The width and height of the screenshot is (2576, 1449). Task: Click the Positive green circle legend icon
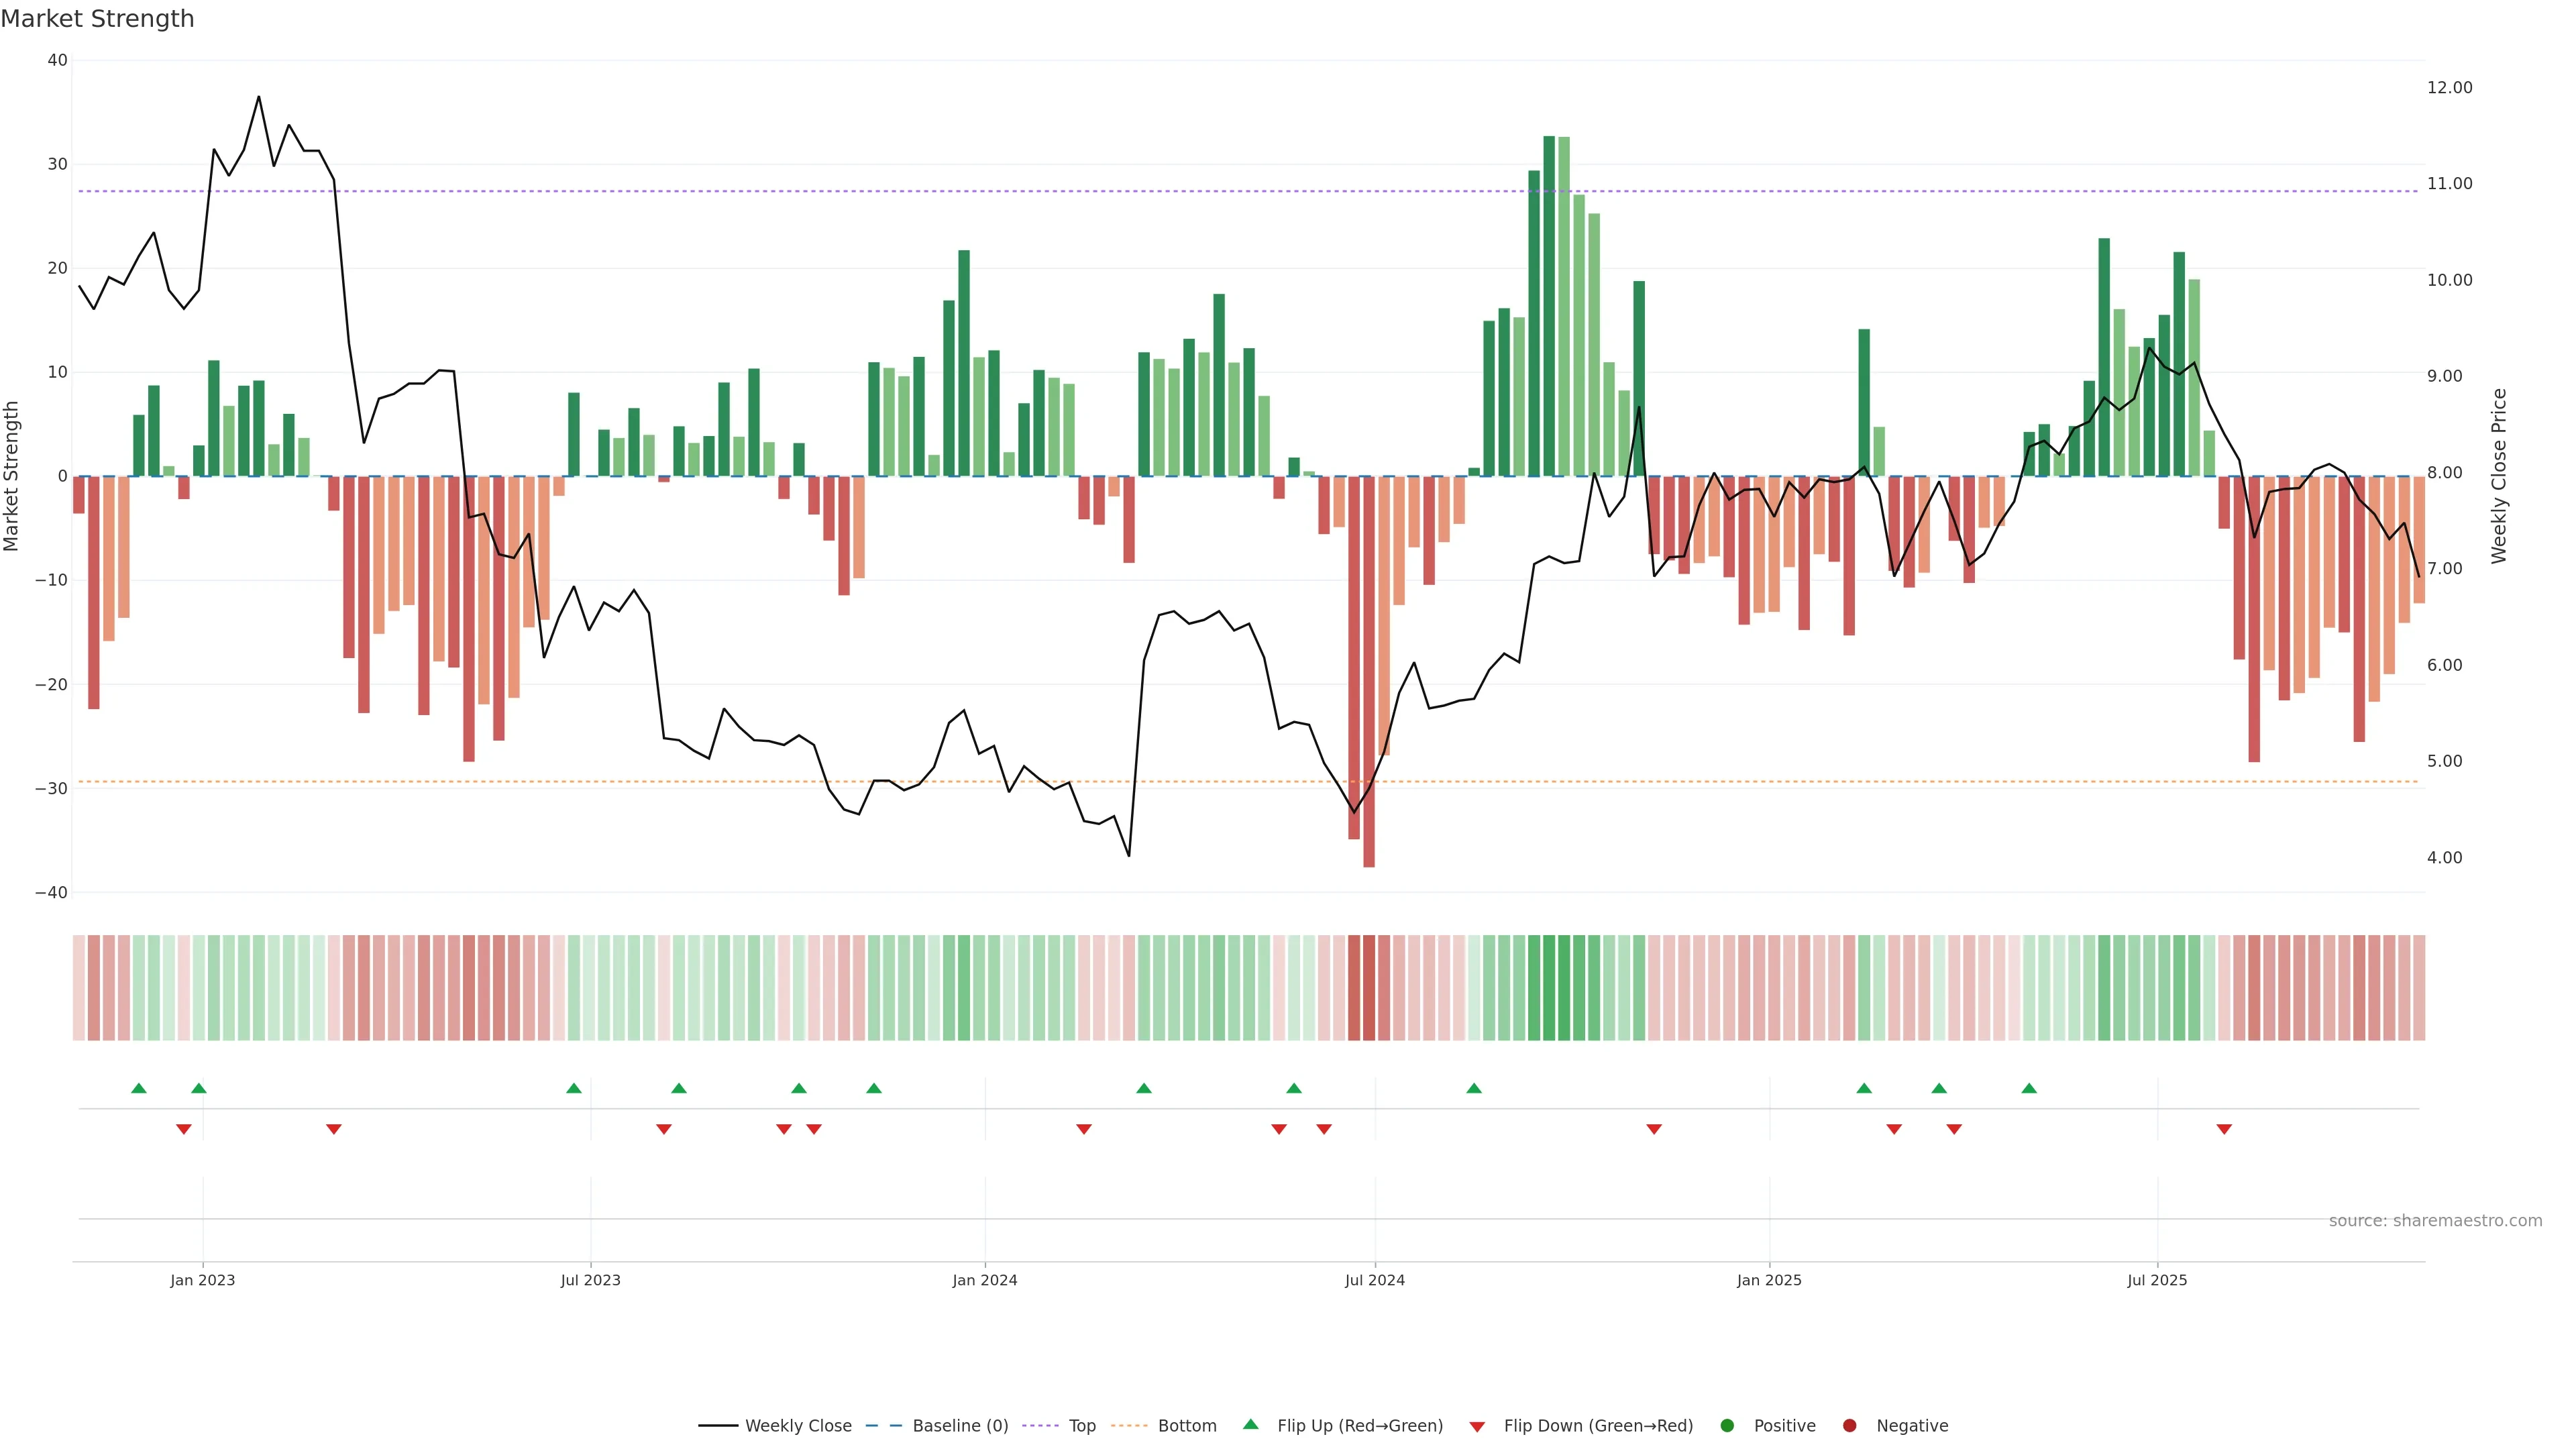pos(1727,1426)
